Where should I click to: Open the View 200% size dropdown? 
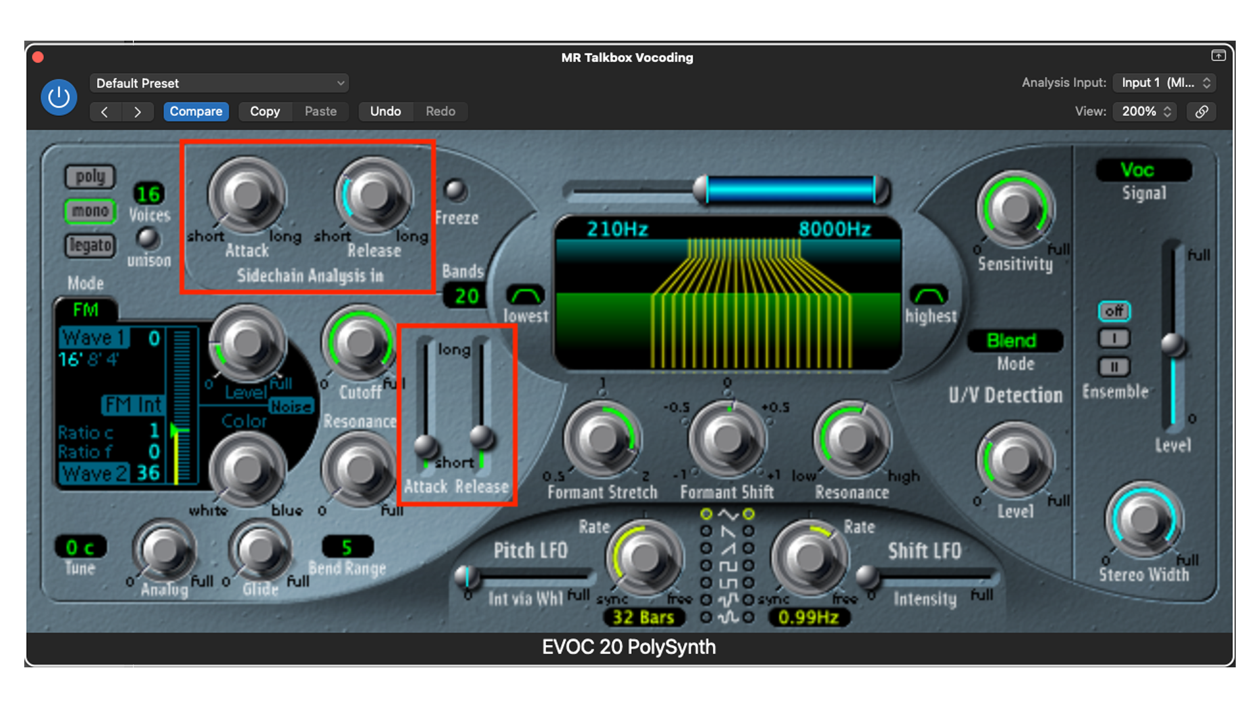pyautogui.click(x=1146, y=111)
